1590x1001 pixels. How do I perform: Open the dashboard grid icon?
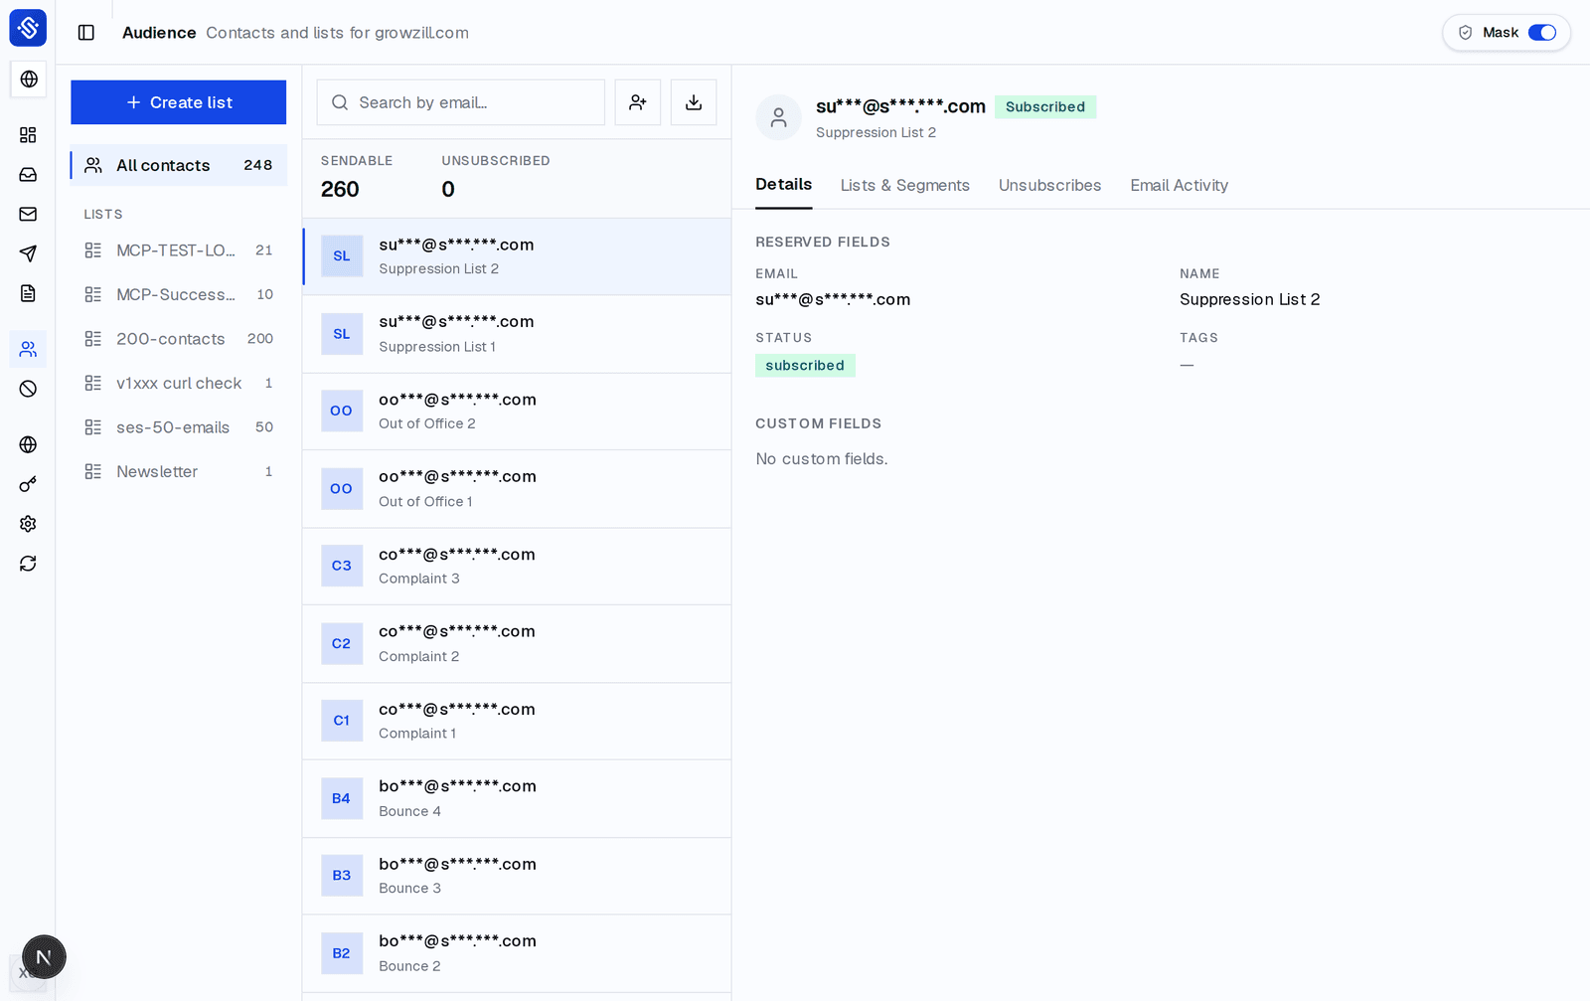28,134
